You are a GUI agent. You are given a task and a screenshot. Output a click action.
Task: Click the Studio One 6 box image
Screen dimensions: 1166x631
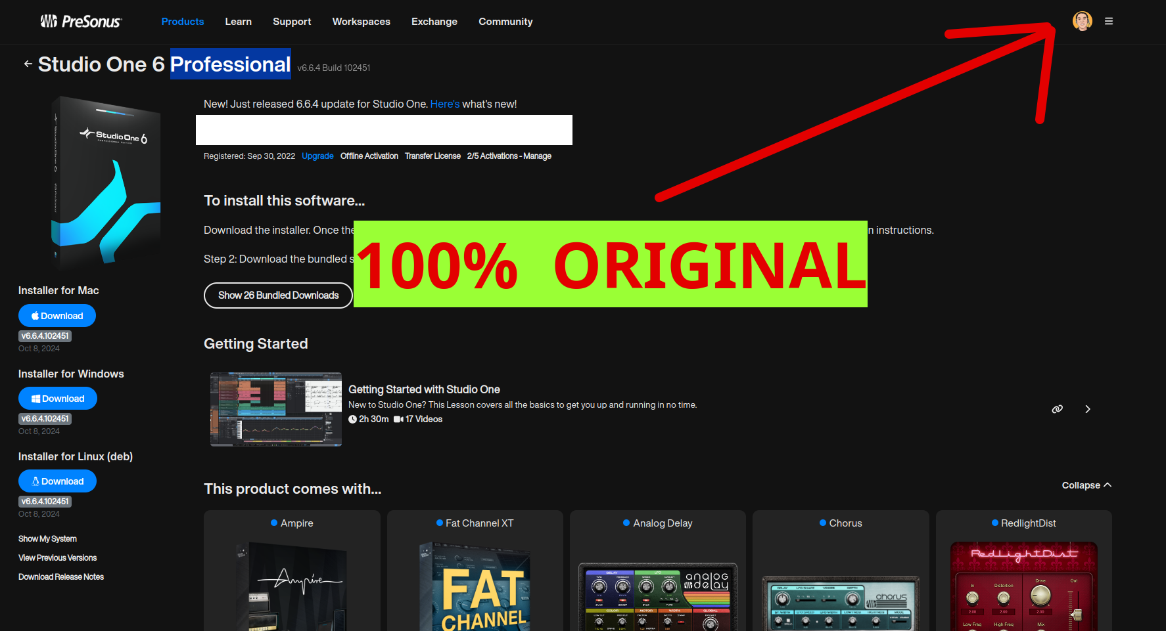(106, 183)
